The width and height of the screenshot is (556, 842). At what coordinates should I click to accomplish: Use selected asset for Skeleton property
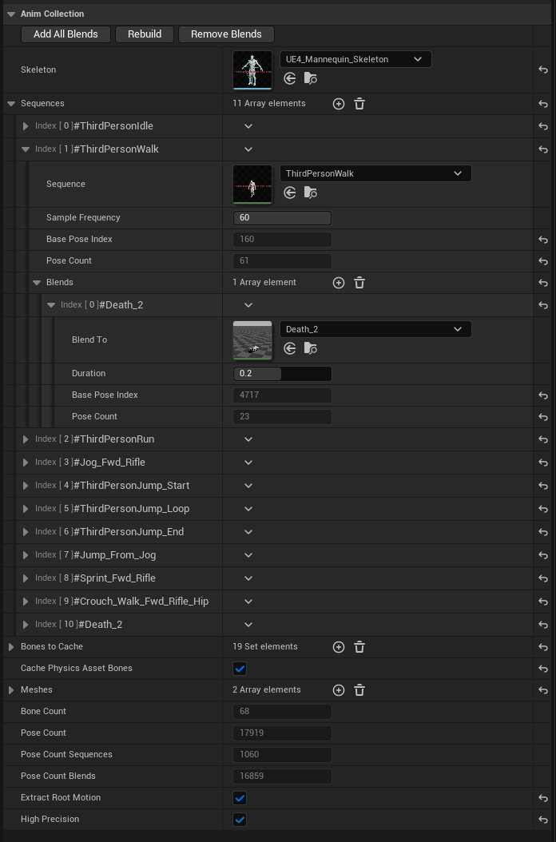coord(289,78)
